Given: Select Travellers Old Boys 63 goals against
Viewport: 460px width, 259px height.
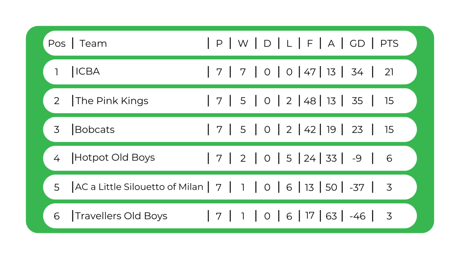Looking at the screenshot, I should click(x=331, y=216).
